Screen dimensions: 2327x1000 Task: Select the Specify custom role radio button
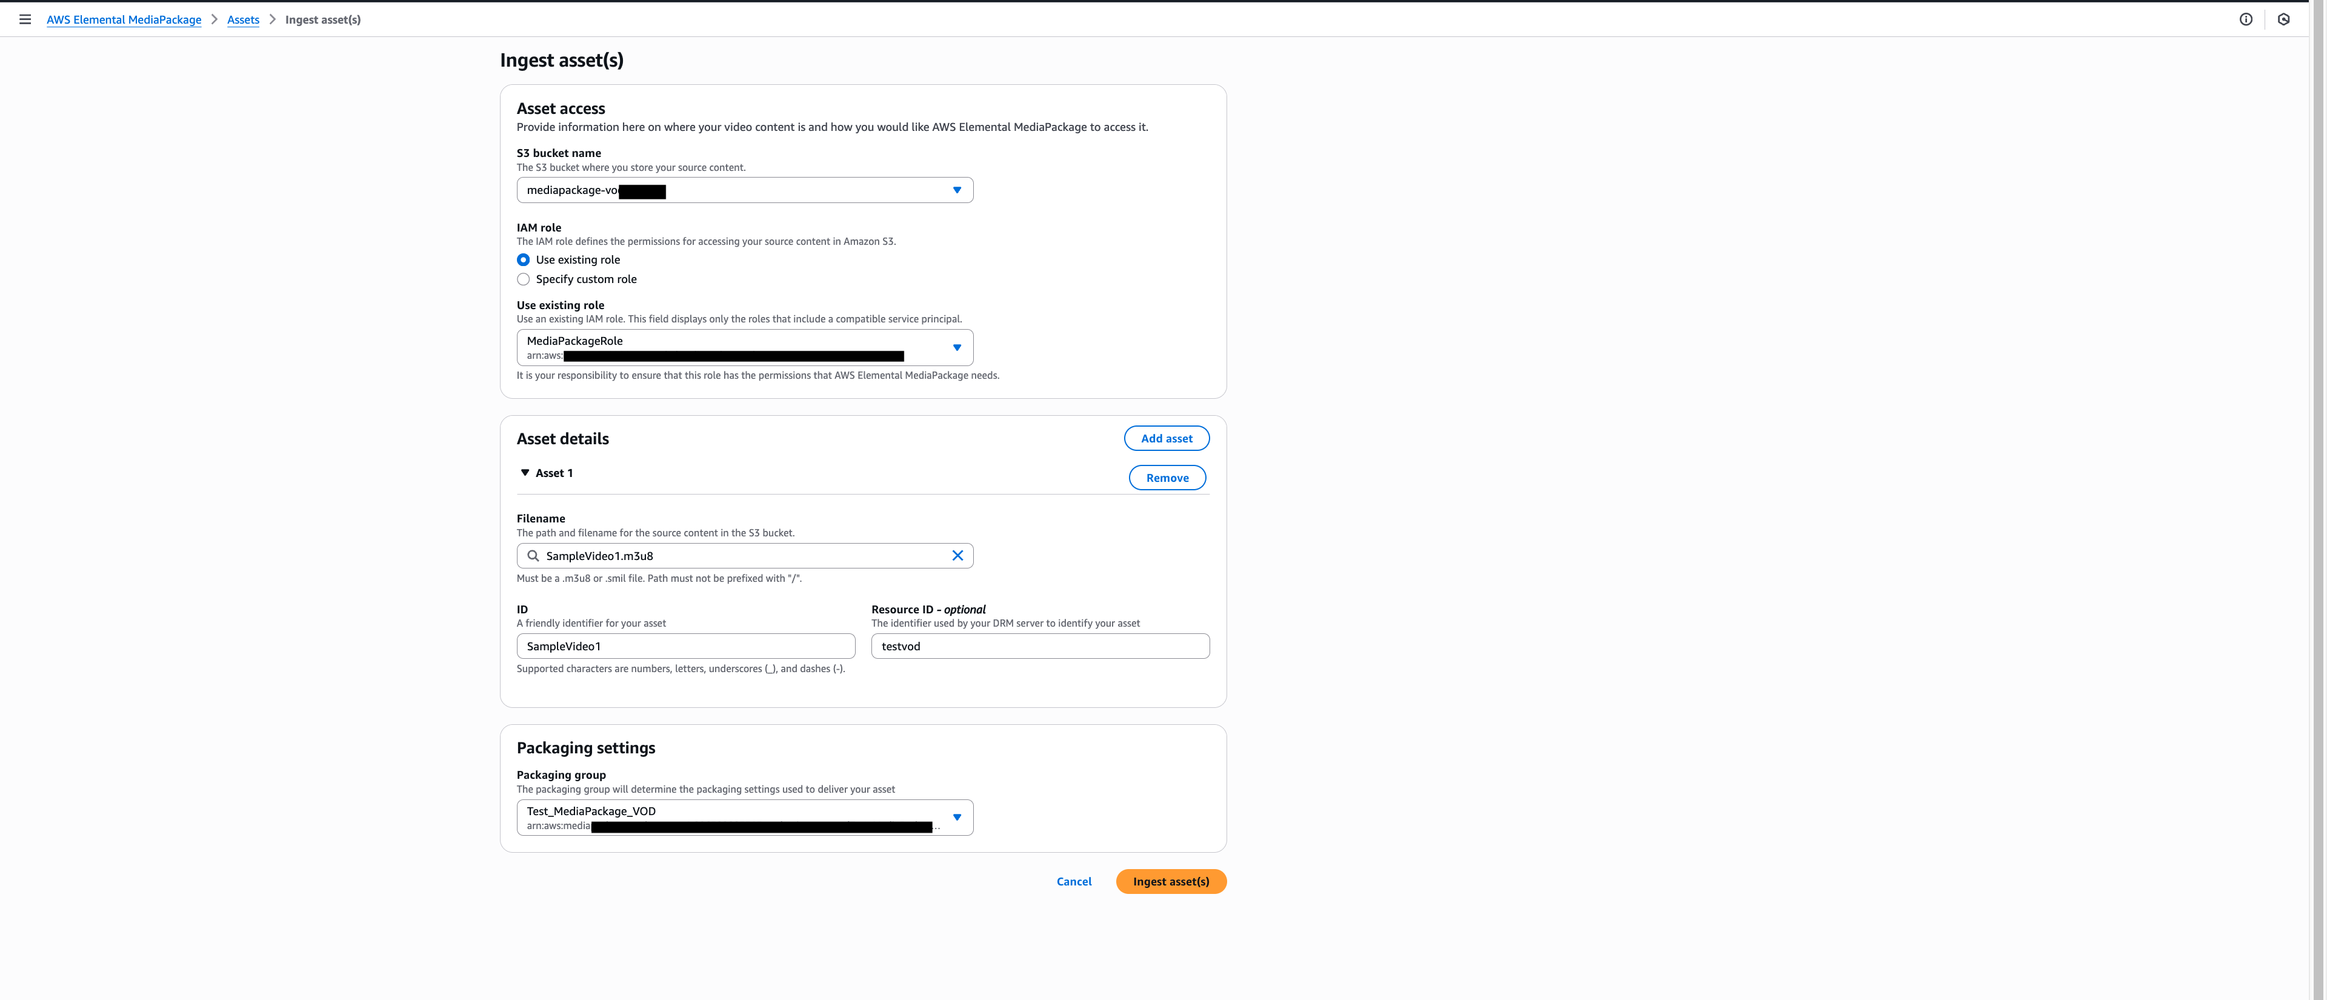pos(524,279)
